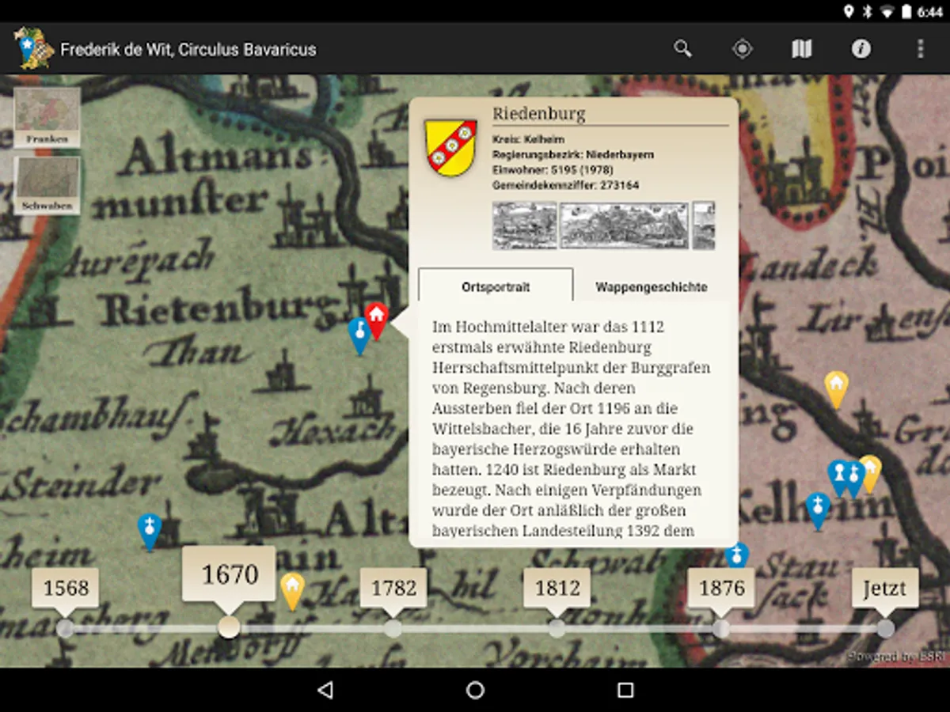Image resolution: width=950 pixels, height=712 pixels.
Task: Open the Schwaben map thumbnail
Action: coord(47,185)
